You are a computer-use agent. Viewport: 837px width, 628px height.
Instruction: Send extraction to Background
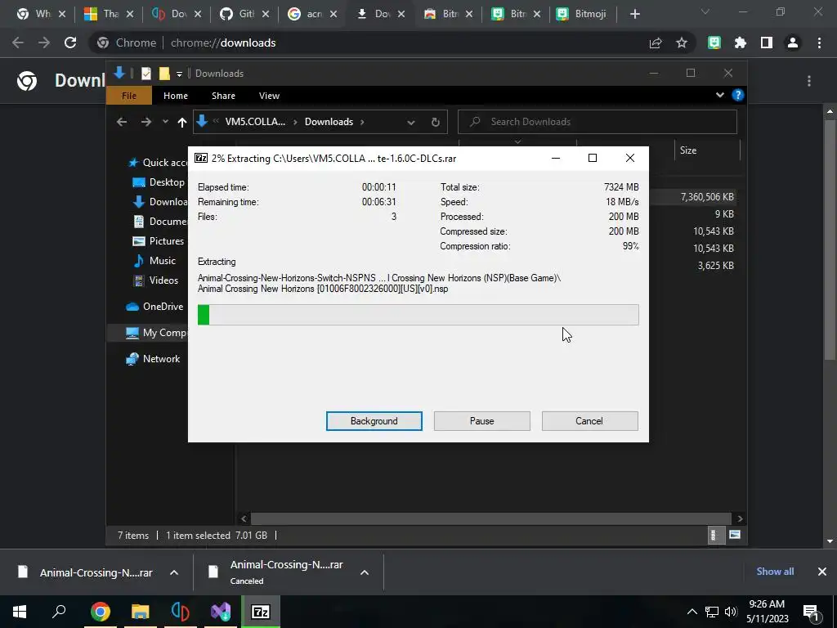coord(374,421)
